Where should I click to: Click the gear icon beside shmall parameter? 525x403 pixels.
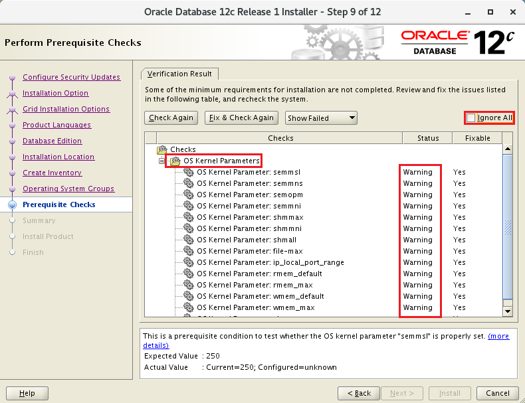189,240
